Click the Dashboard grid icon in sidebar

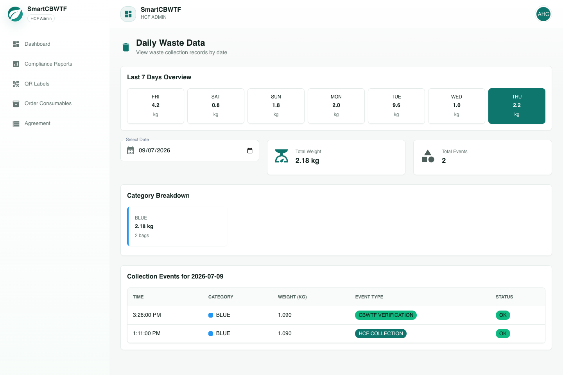(16, 44)
